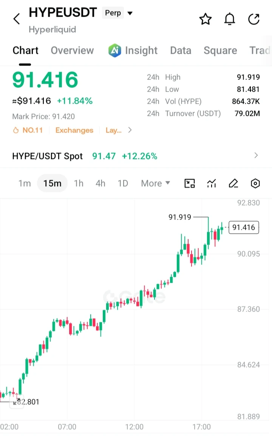272x436 pixels.
Task: Tap the 90.095 price axis label
Action: tap(249, 254)
